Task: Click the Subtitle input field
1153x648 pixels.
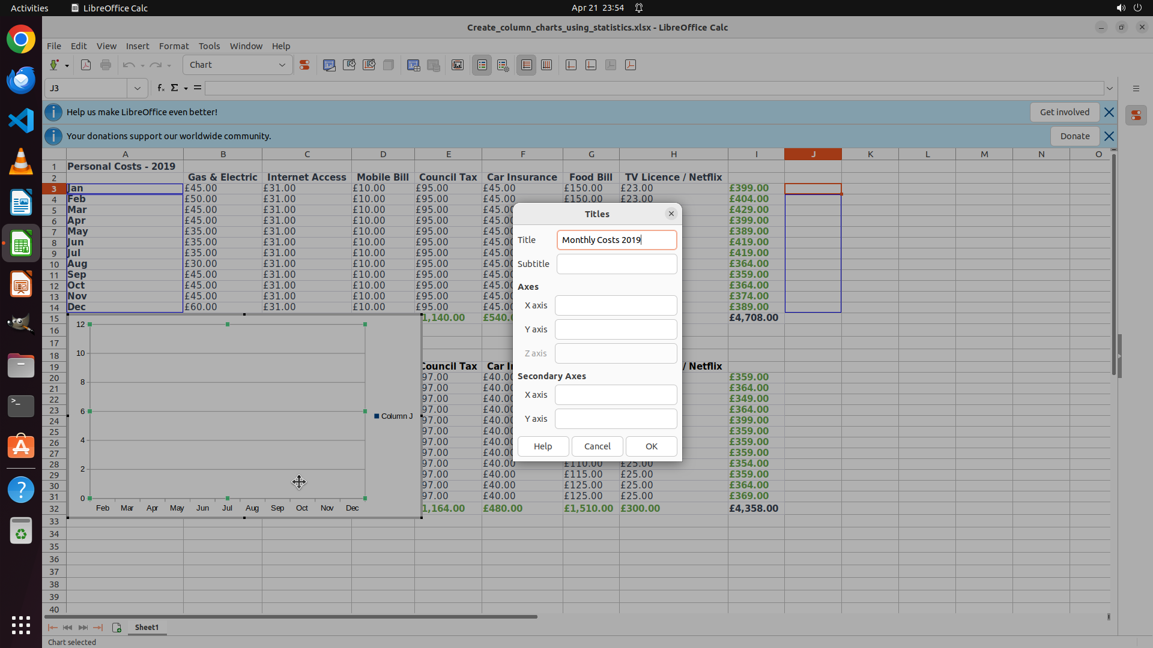Action: 616,264
